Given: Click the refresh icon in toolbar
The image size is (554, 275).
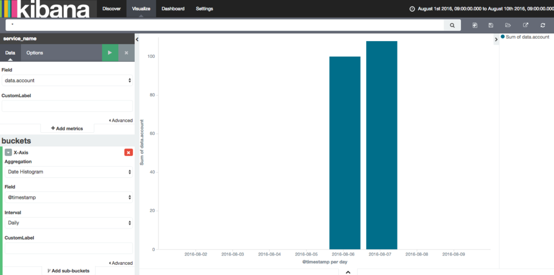Looking at the screenshot, I should pyautogui.click(x=543, y=25).
